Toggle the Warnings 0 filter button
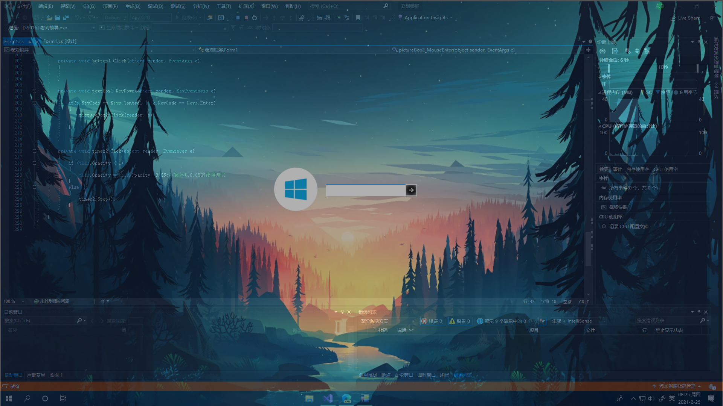The image size is (723, 406). 460,321
